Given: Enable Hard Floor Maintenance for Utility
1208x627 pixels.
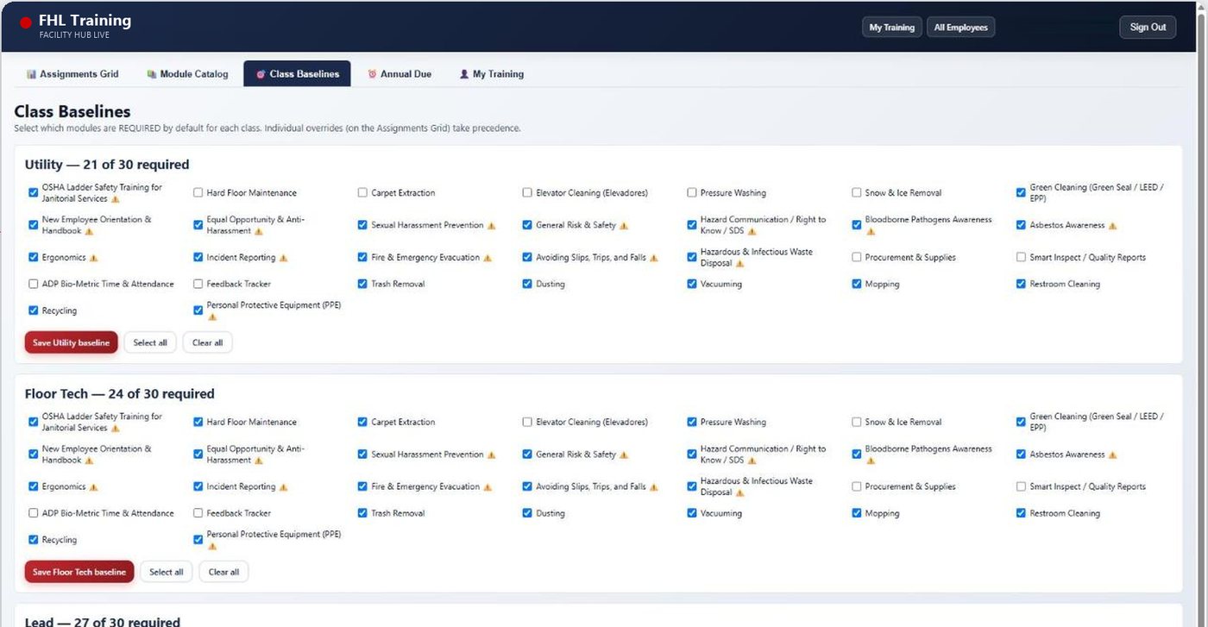Looking at the screenshot, I should [198, 193].
